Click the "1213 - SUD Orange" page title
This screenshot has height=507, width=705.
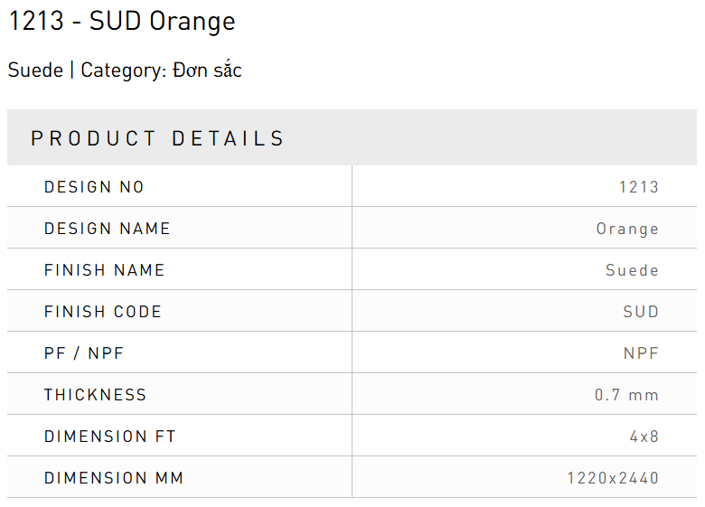(122, 22)
